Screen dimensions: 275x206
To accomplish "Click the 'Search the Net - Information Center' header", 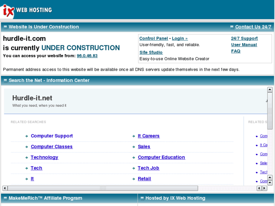I will [x=49, y=80].
